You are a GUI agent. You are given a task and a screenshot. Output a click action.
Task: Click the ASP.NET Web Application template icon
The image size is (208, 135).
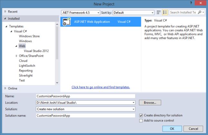pyautogui.click(x=67, y=21)
